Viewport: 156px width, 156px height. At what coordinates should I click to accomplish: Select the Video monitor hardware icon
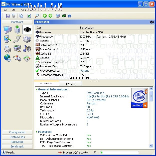8,39
